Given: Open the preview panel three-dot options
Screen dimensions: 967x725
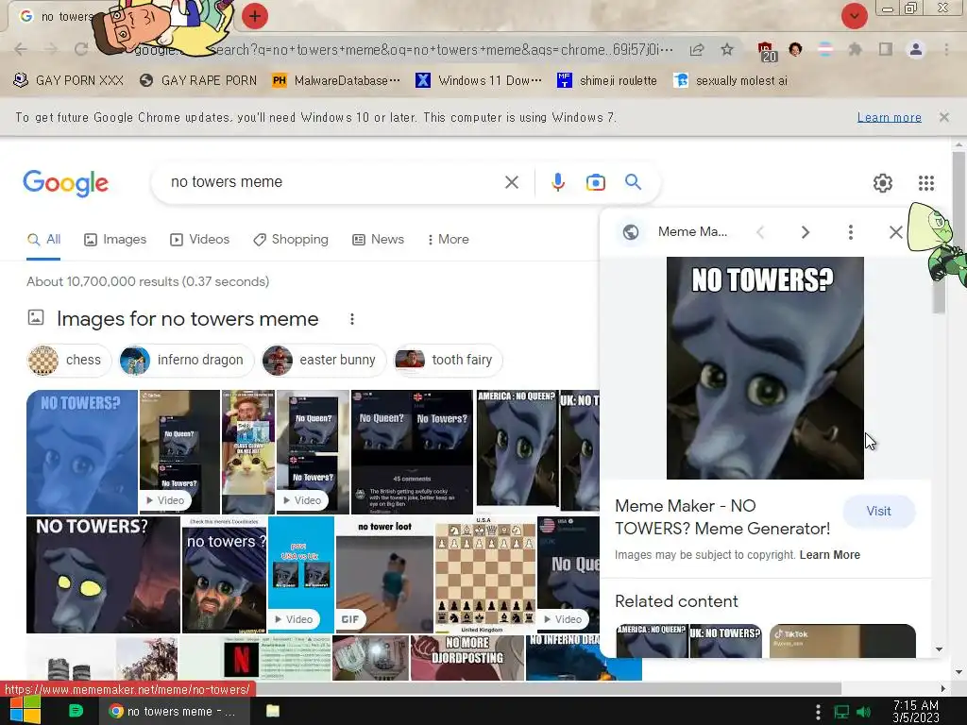Looking at the screenshot, I should pos(851,232).
